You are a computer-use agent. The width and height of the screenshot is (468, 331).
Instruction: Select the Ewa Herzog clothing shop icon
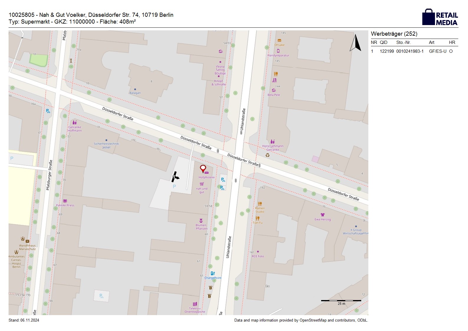pyautogui.click(x=323, y=215)
